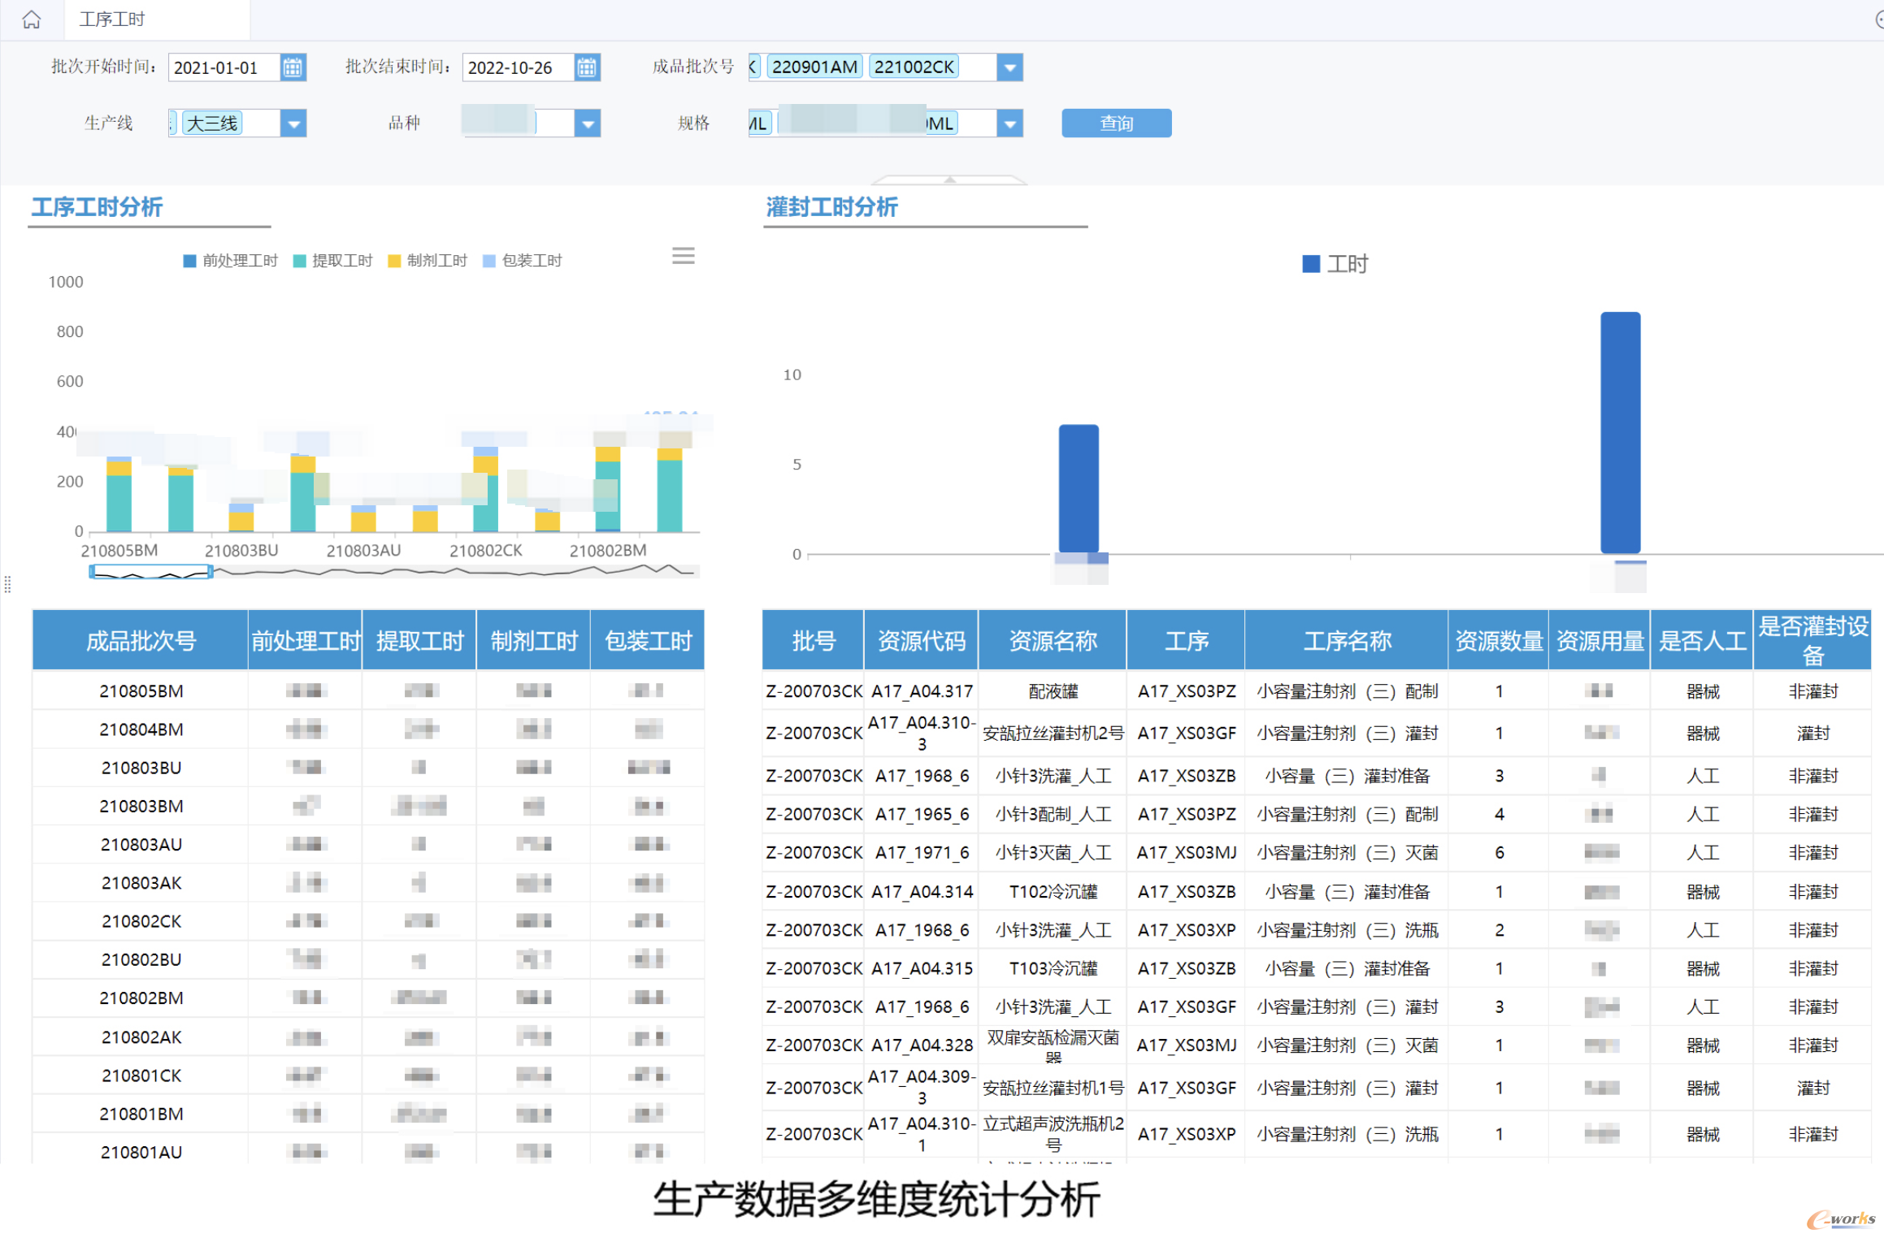Screen dimensions: 1884x1238
Task: Toggle 提取工时 legend series
Action: (x=332, y=260)
